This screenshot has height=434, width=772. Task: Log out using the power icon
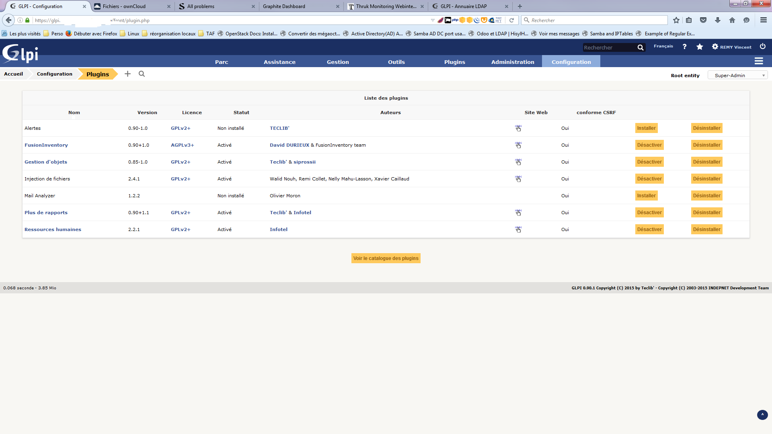[x=763, y=46]
